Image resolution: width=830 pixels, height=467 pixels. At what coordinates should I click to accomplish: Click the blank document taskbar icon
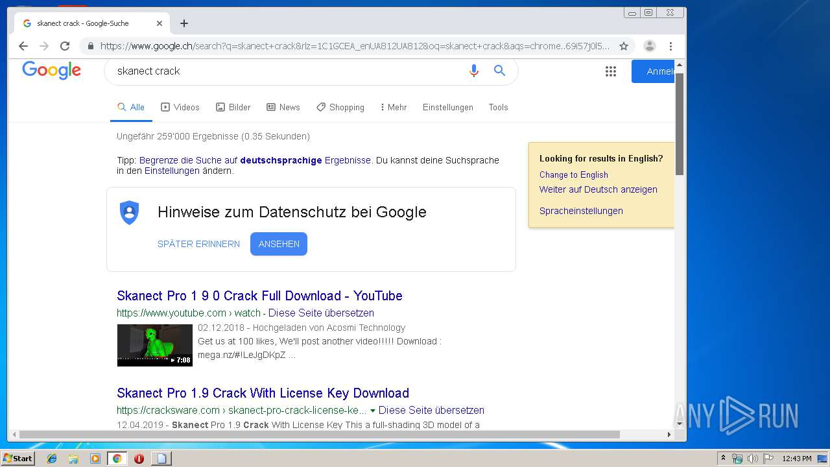click(161, 459)
